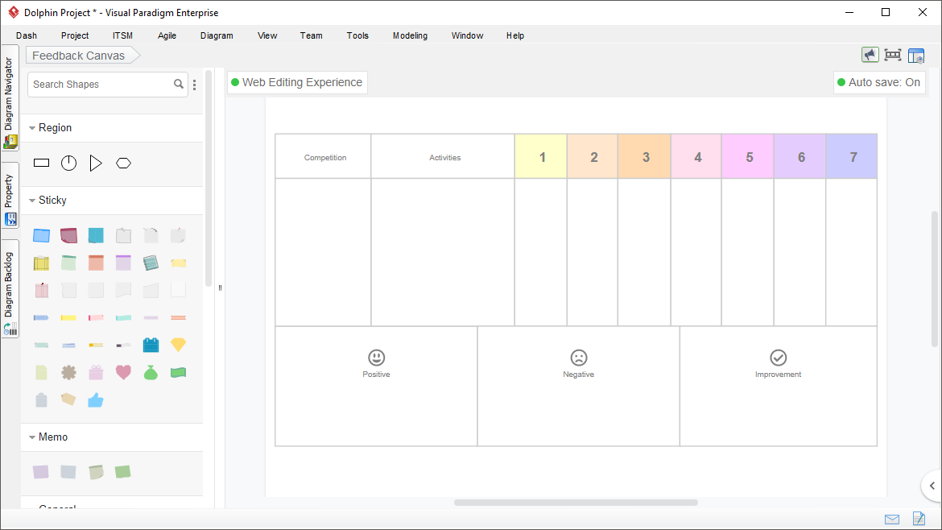Click the filmstrip selection icon near Auto save
The height and width of the screenshot is (530, 942).
click(893, 56)
